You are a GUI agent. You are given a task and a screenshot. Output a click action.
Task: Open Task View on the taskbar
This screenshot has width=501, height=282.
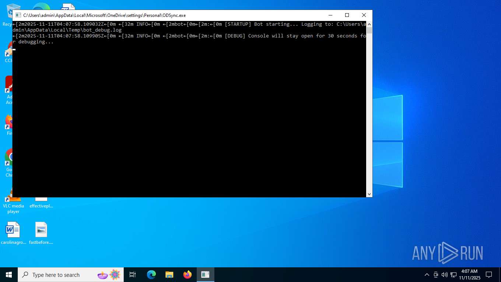tap(133, 275)
